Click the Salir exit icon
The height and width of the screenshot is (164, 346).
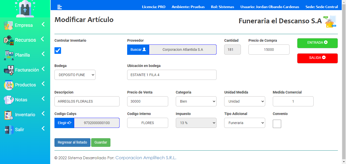[9, 130]
